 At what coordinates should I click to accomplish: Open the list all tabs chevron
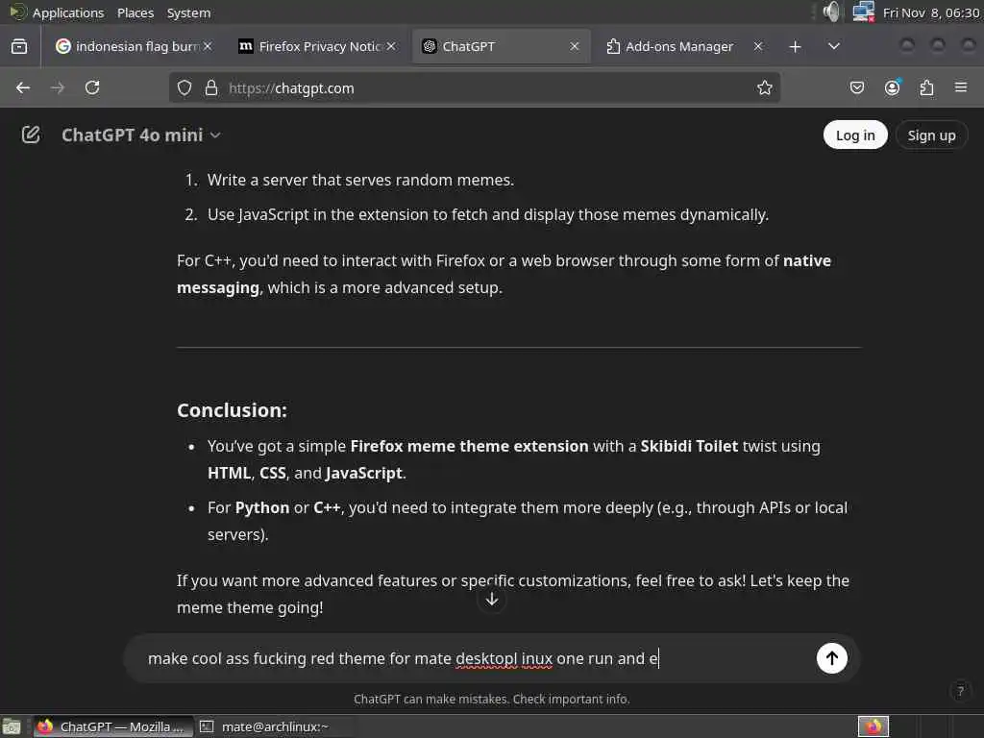point(834,46)
